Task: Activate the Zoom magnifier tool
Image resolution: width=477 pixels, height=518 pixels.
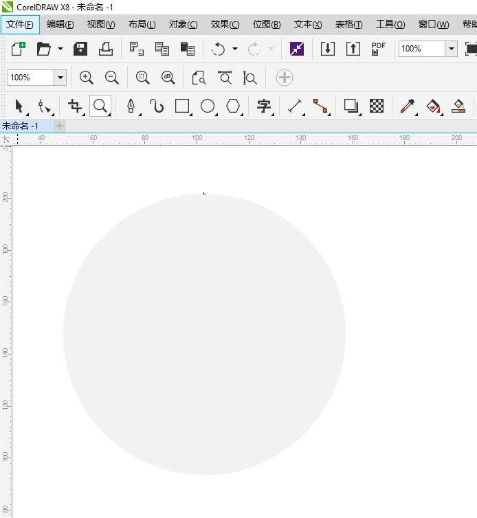Action: pyautogui.click(x=100, y=106)
